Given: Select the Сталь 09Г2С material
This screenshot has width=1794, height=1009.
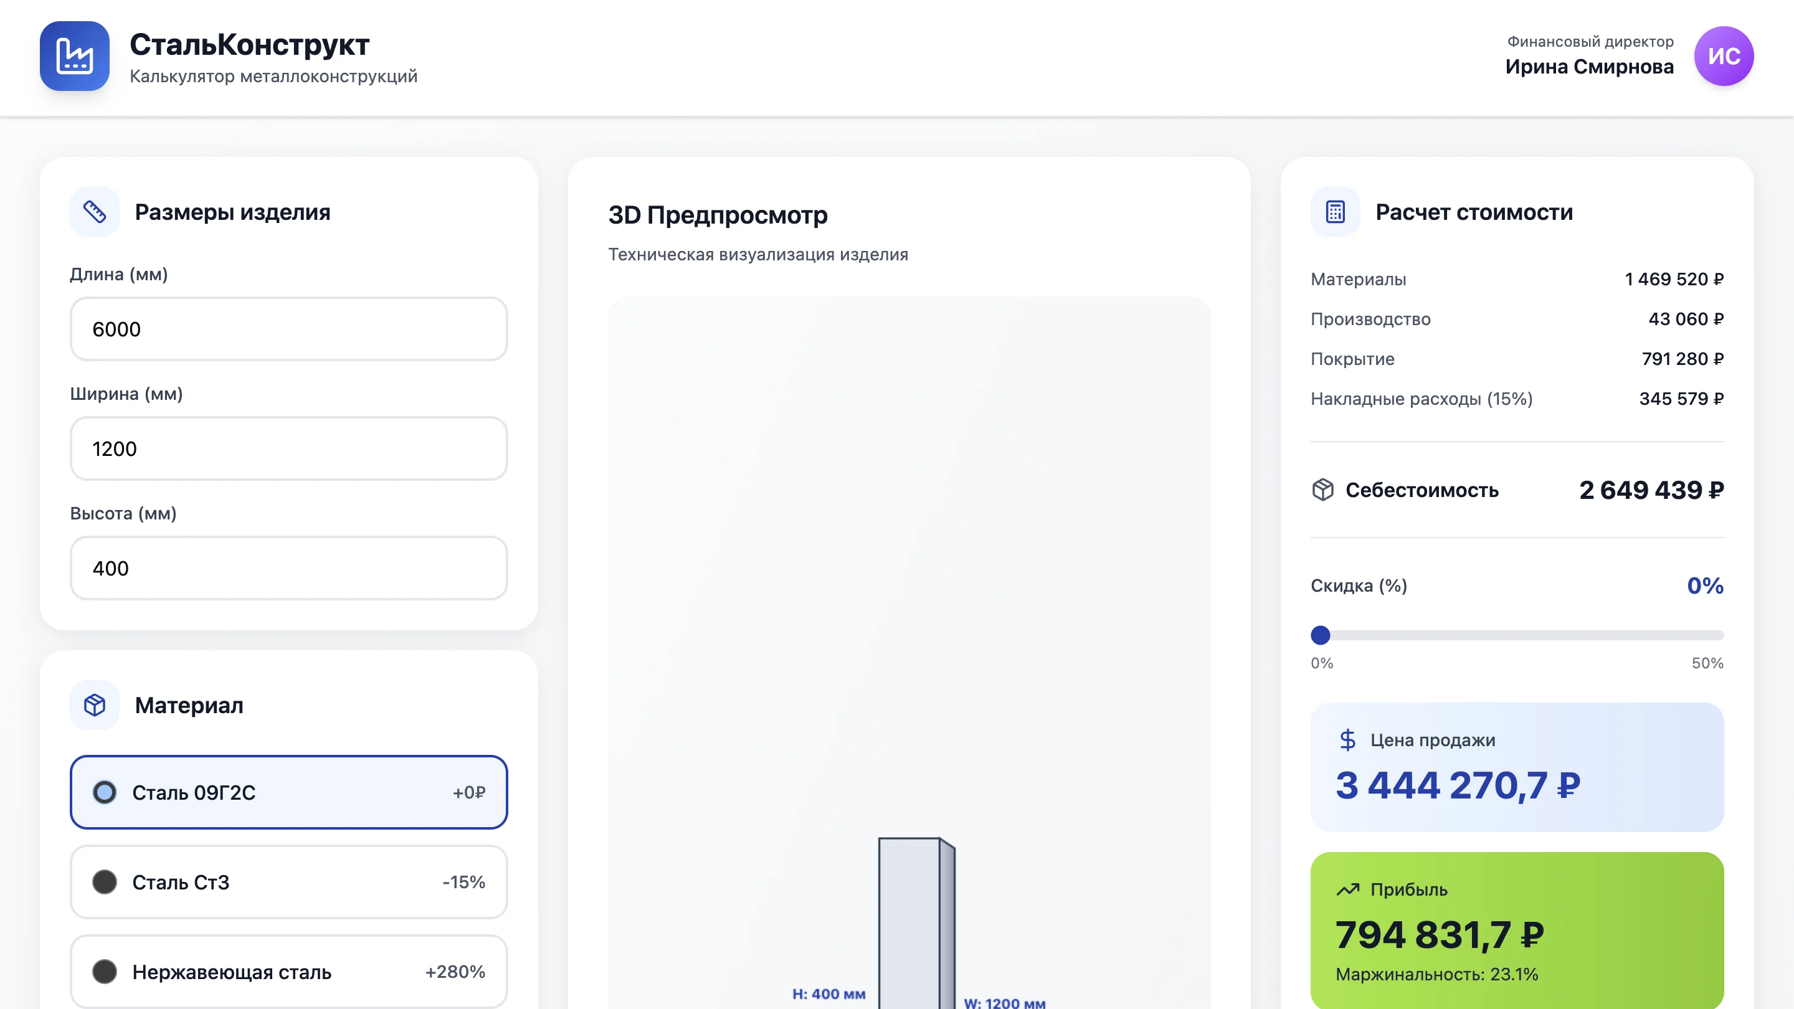Looking at the screenshot, I should click(x=288, y=792).
